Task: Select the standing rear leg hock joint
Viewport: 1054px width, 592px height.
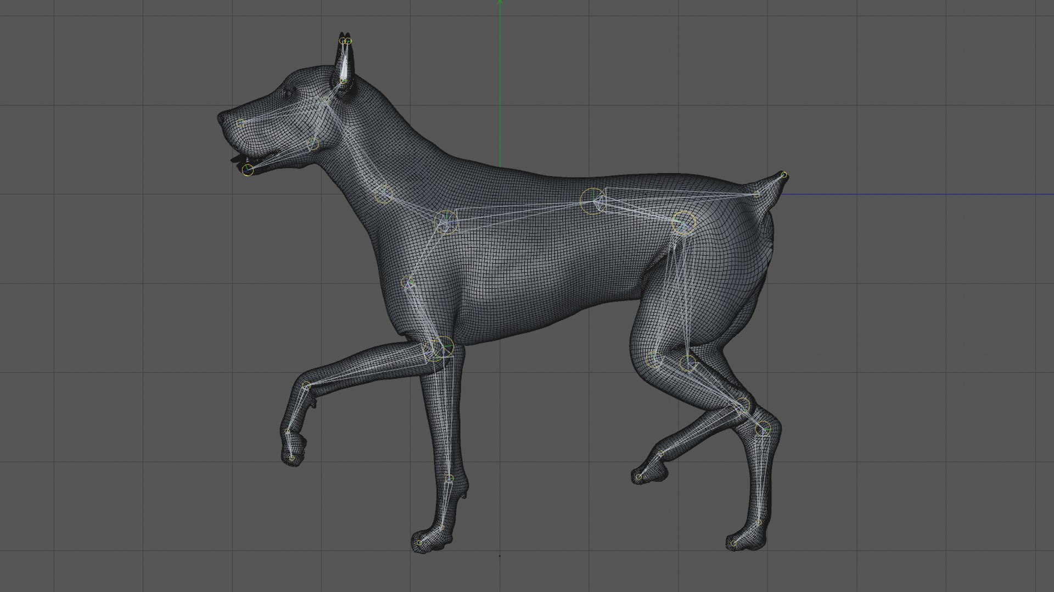Action: [x=763, y=429]
